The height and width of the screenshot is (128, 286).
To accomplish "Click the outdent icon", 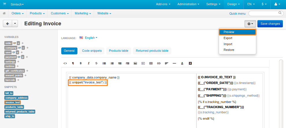I will click(120, 63).
